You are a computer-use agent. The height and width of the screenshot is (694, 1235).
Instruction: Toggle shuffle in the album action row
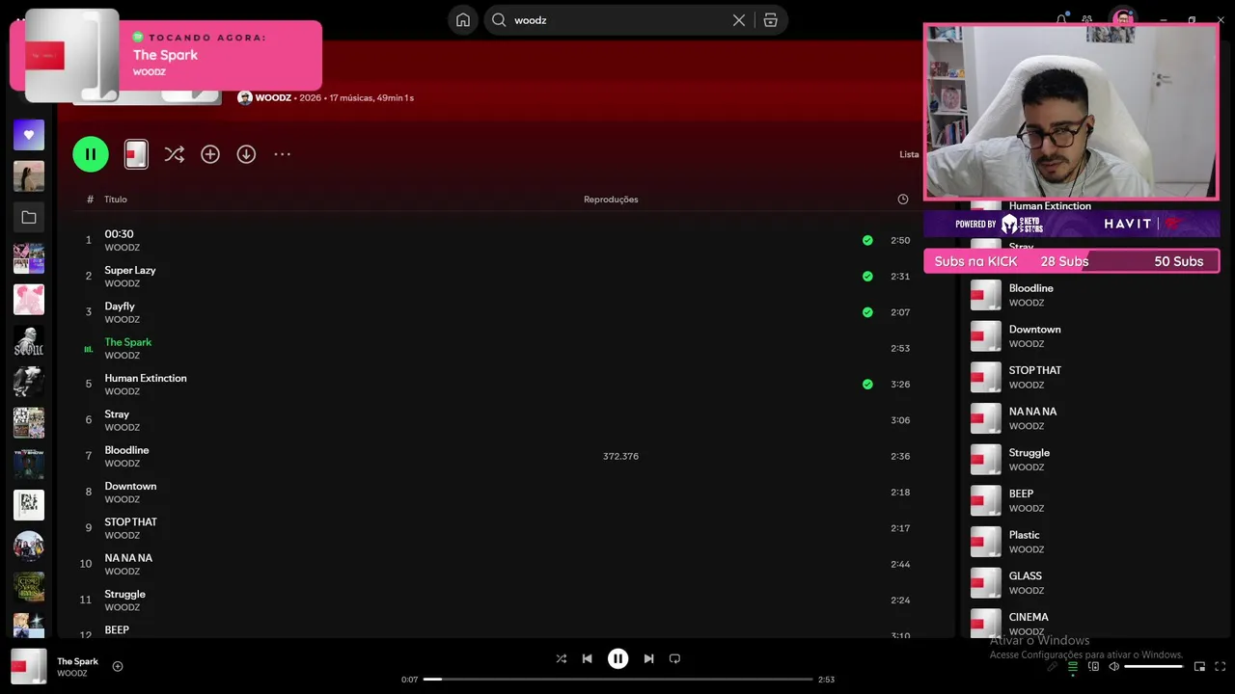pyautogui.click(x=174, y=154)
